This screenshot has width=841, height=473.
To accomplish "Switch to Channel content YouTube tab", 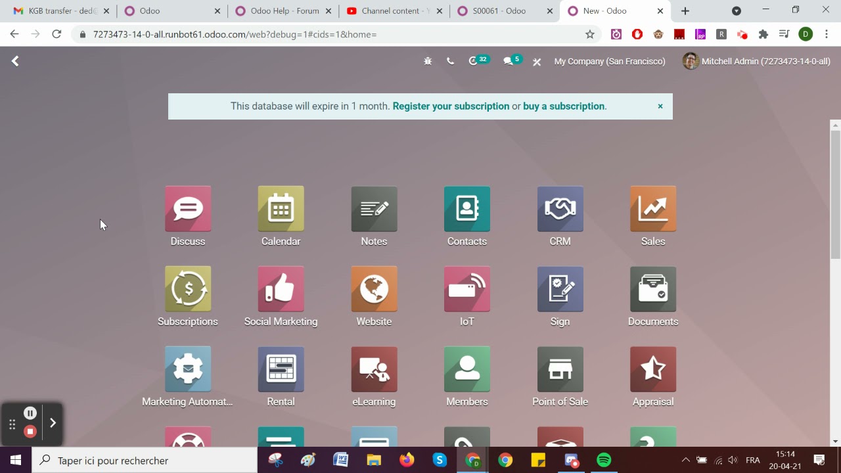I will pos(394,11).
